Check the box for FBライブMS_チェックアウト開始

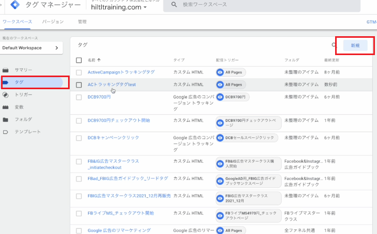coord(79,214)
